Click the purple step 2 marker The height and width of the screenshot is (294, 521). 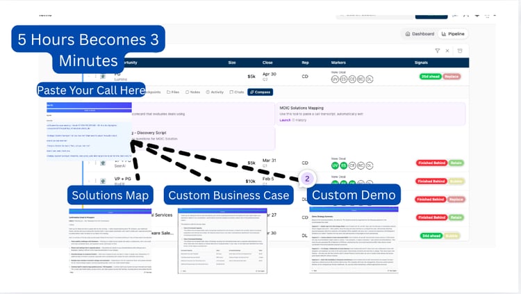pos(307,179)
